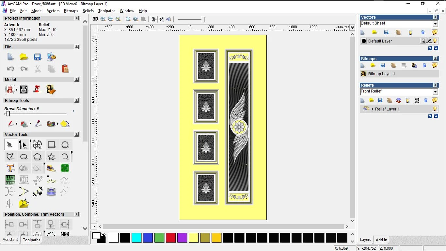Viewport: 446px width, 251px height.
Task: Open the Paint tool in Bitmap Tools
Action: click(10, 124)
